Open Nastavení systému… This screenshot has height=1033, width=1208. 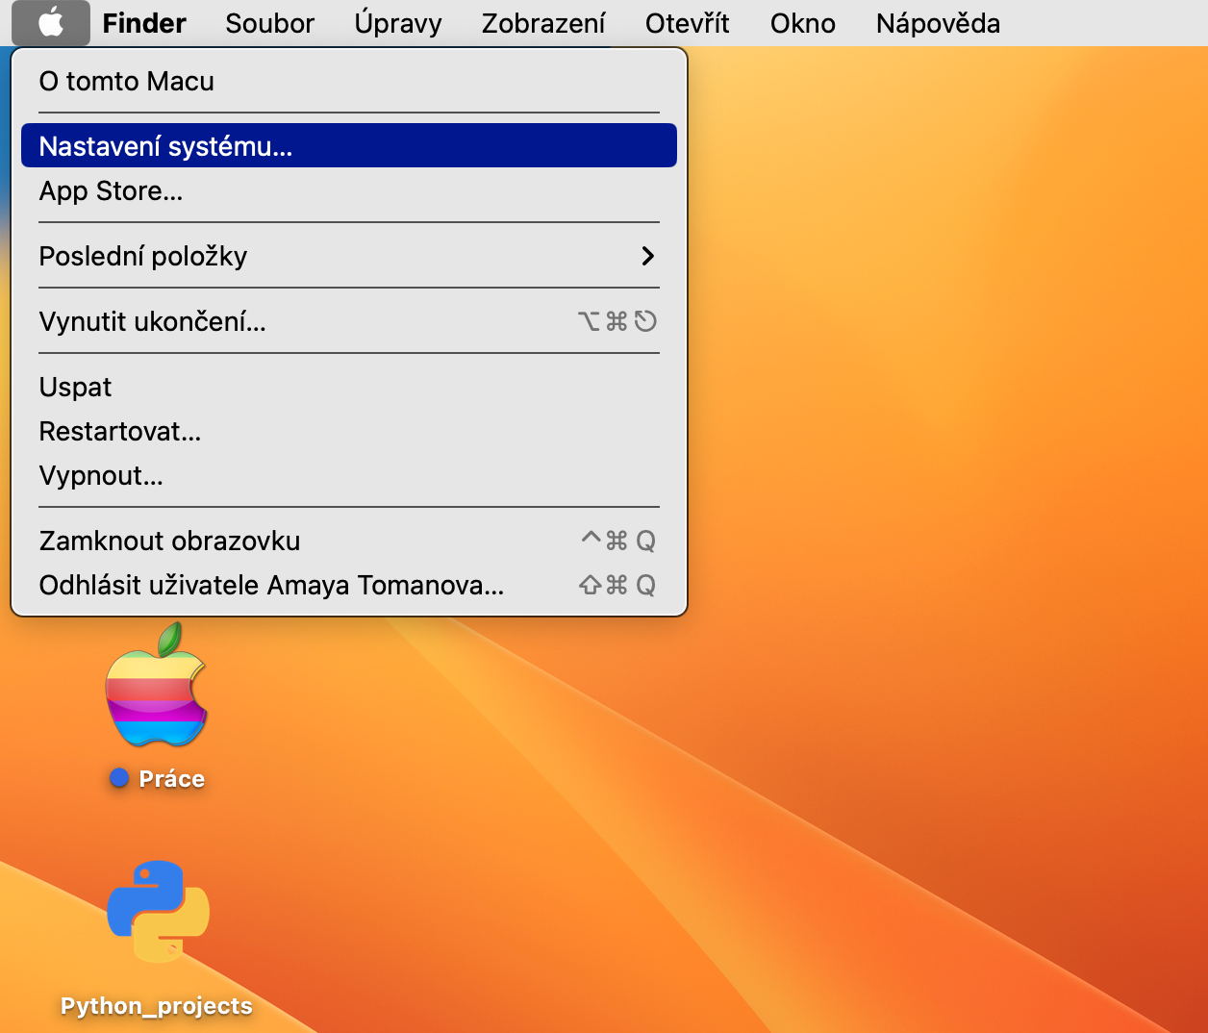[x=349, y=145]
